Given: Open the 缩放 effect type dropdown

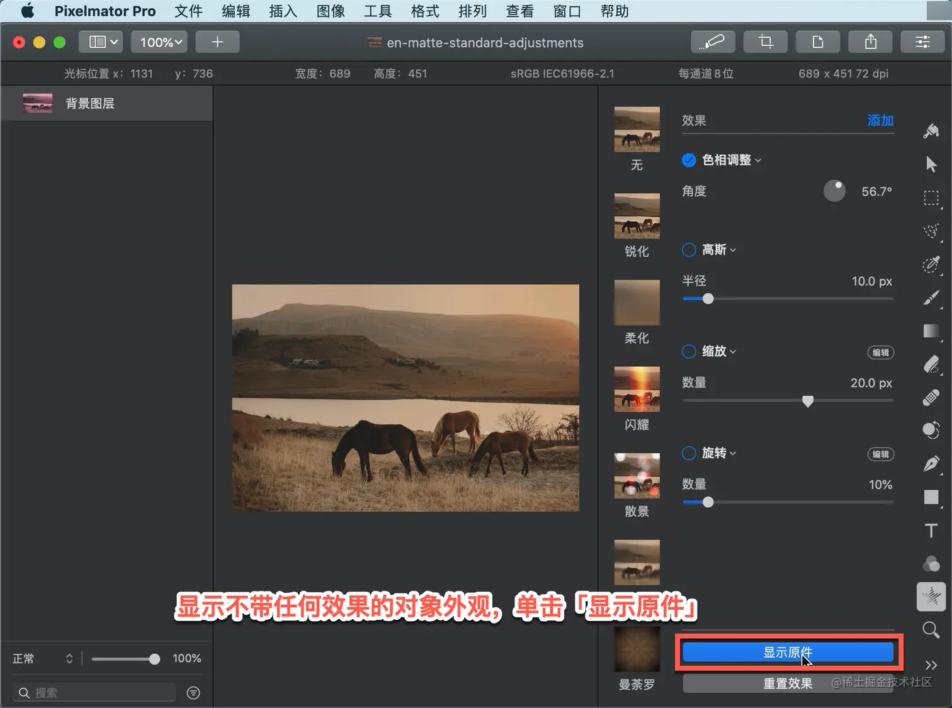Looking at the screenshot, I should point(719,351).
